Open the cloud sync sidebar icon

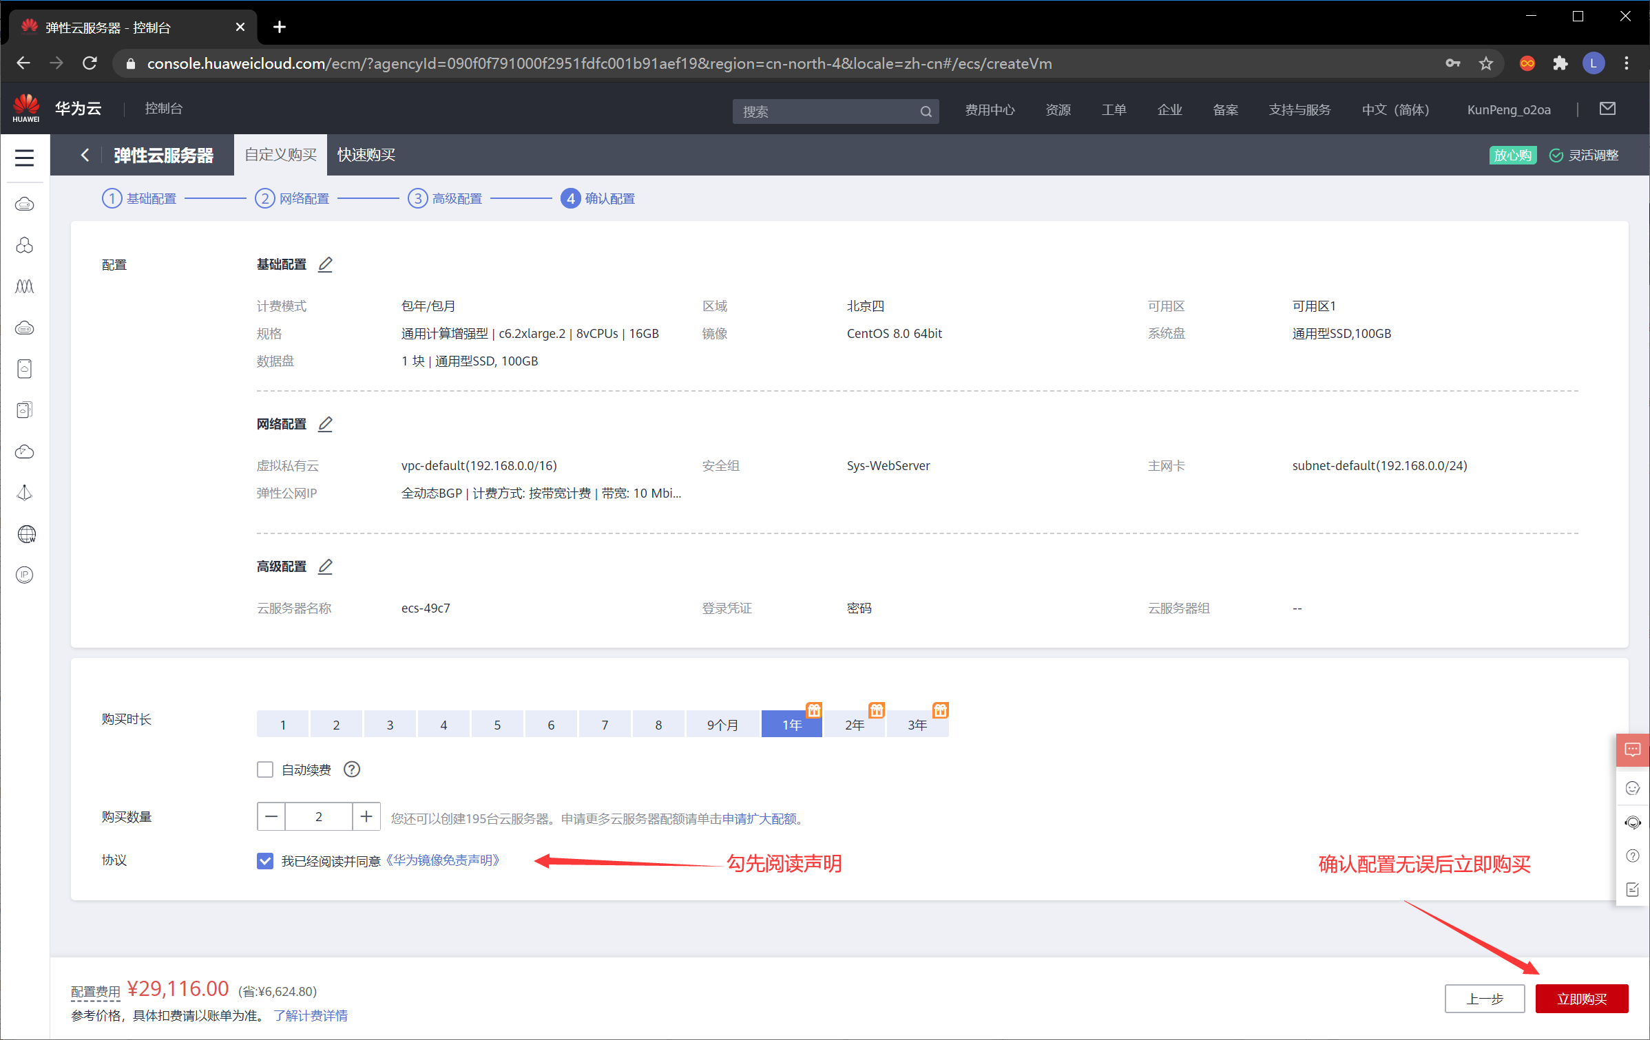click(x=25, y=452)
